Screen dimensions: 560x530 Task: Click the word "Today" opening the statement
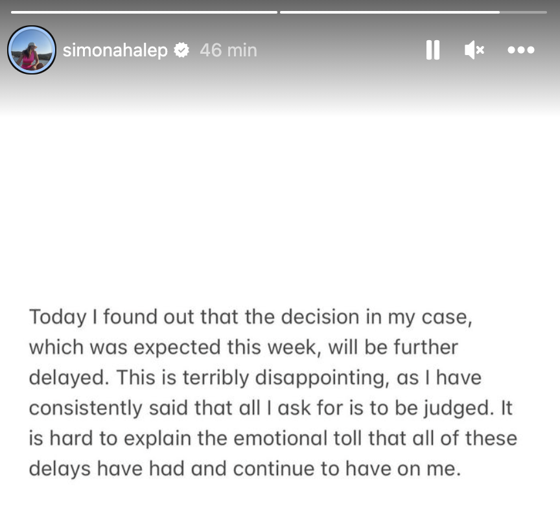58,317
